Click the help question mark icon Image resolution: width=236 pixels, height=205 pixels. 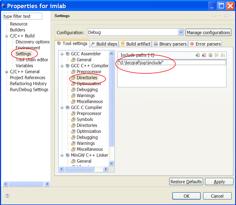coord(7,196)
